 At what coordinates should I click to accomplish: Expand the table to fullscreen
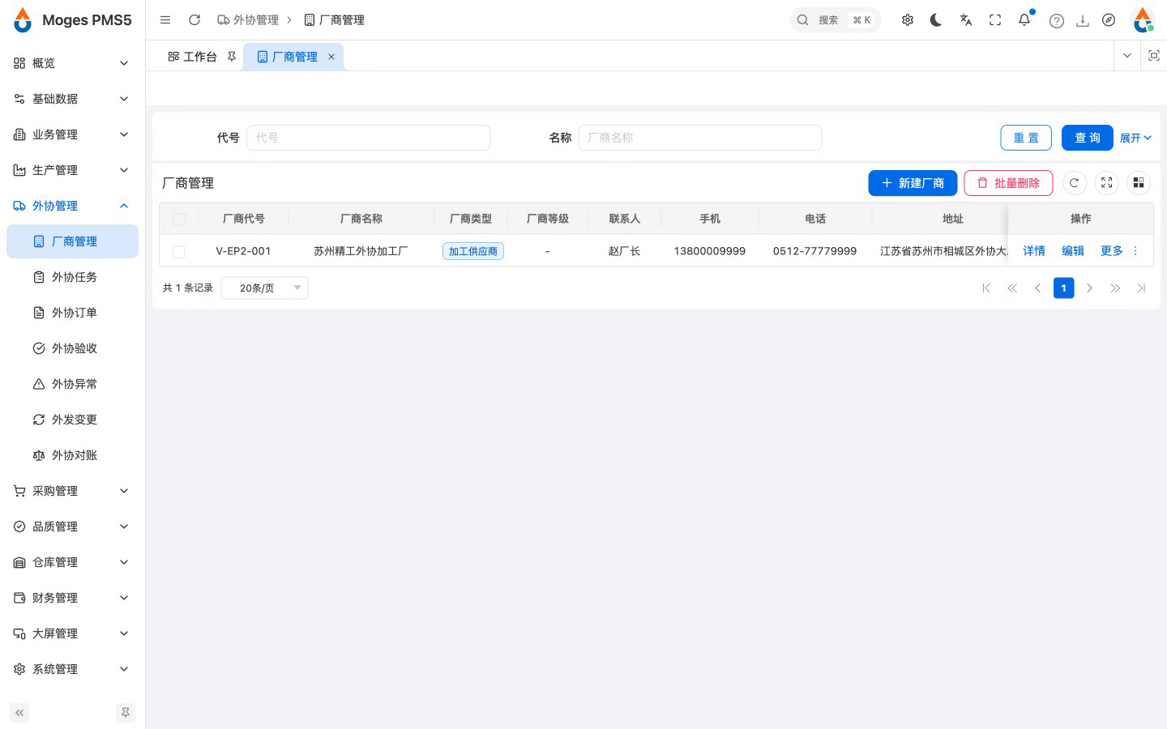click(x=1106, y=183)
